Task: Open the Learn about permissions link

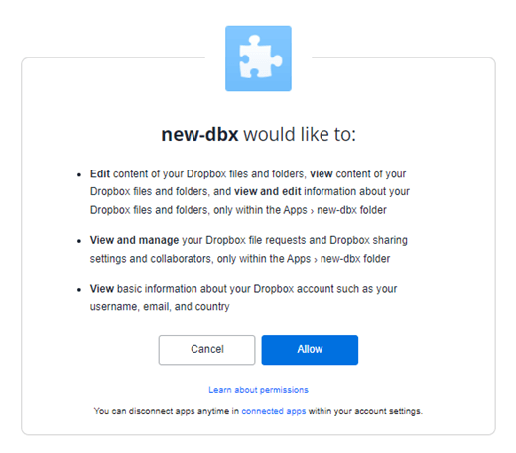Action: click(x=258, y=390)
